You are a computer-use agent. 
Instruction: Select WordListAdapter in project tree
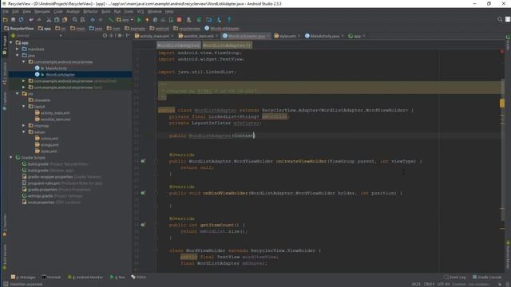coord(60,74)
